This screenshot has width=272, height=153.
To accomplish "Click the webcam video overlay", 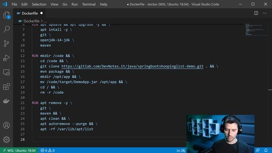I will 221,134.
